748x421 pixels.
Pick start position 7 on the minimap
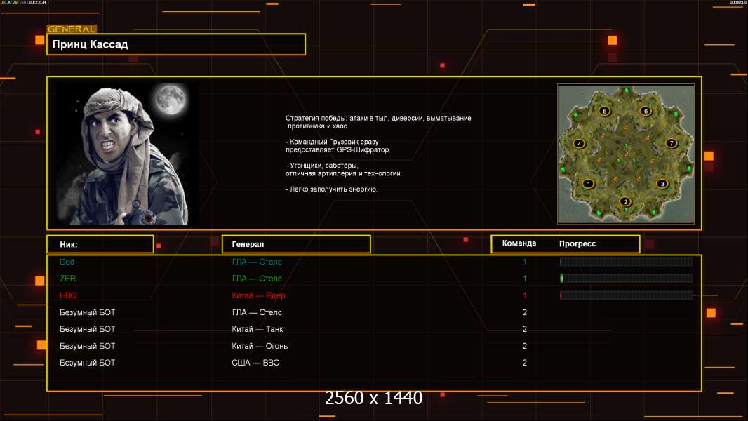pos(671,144)
